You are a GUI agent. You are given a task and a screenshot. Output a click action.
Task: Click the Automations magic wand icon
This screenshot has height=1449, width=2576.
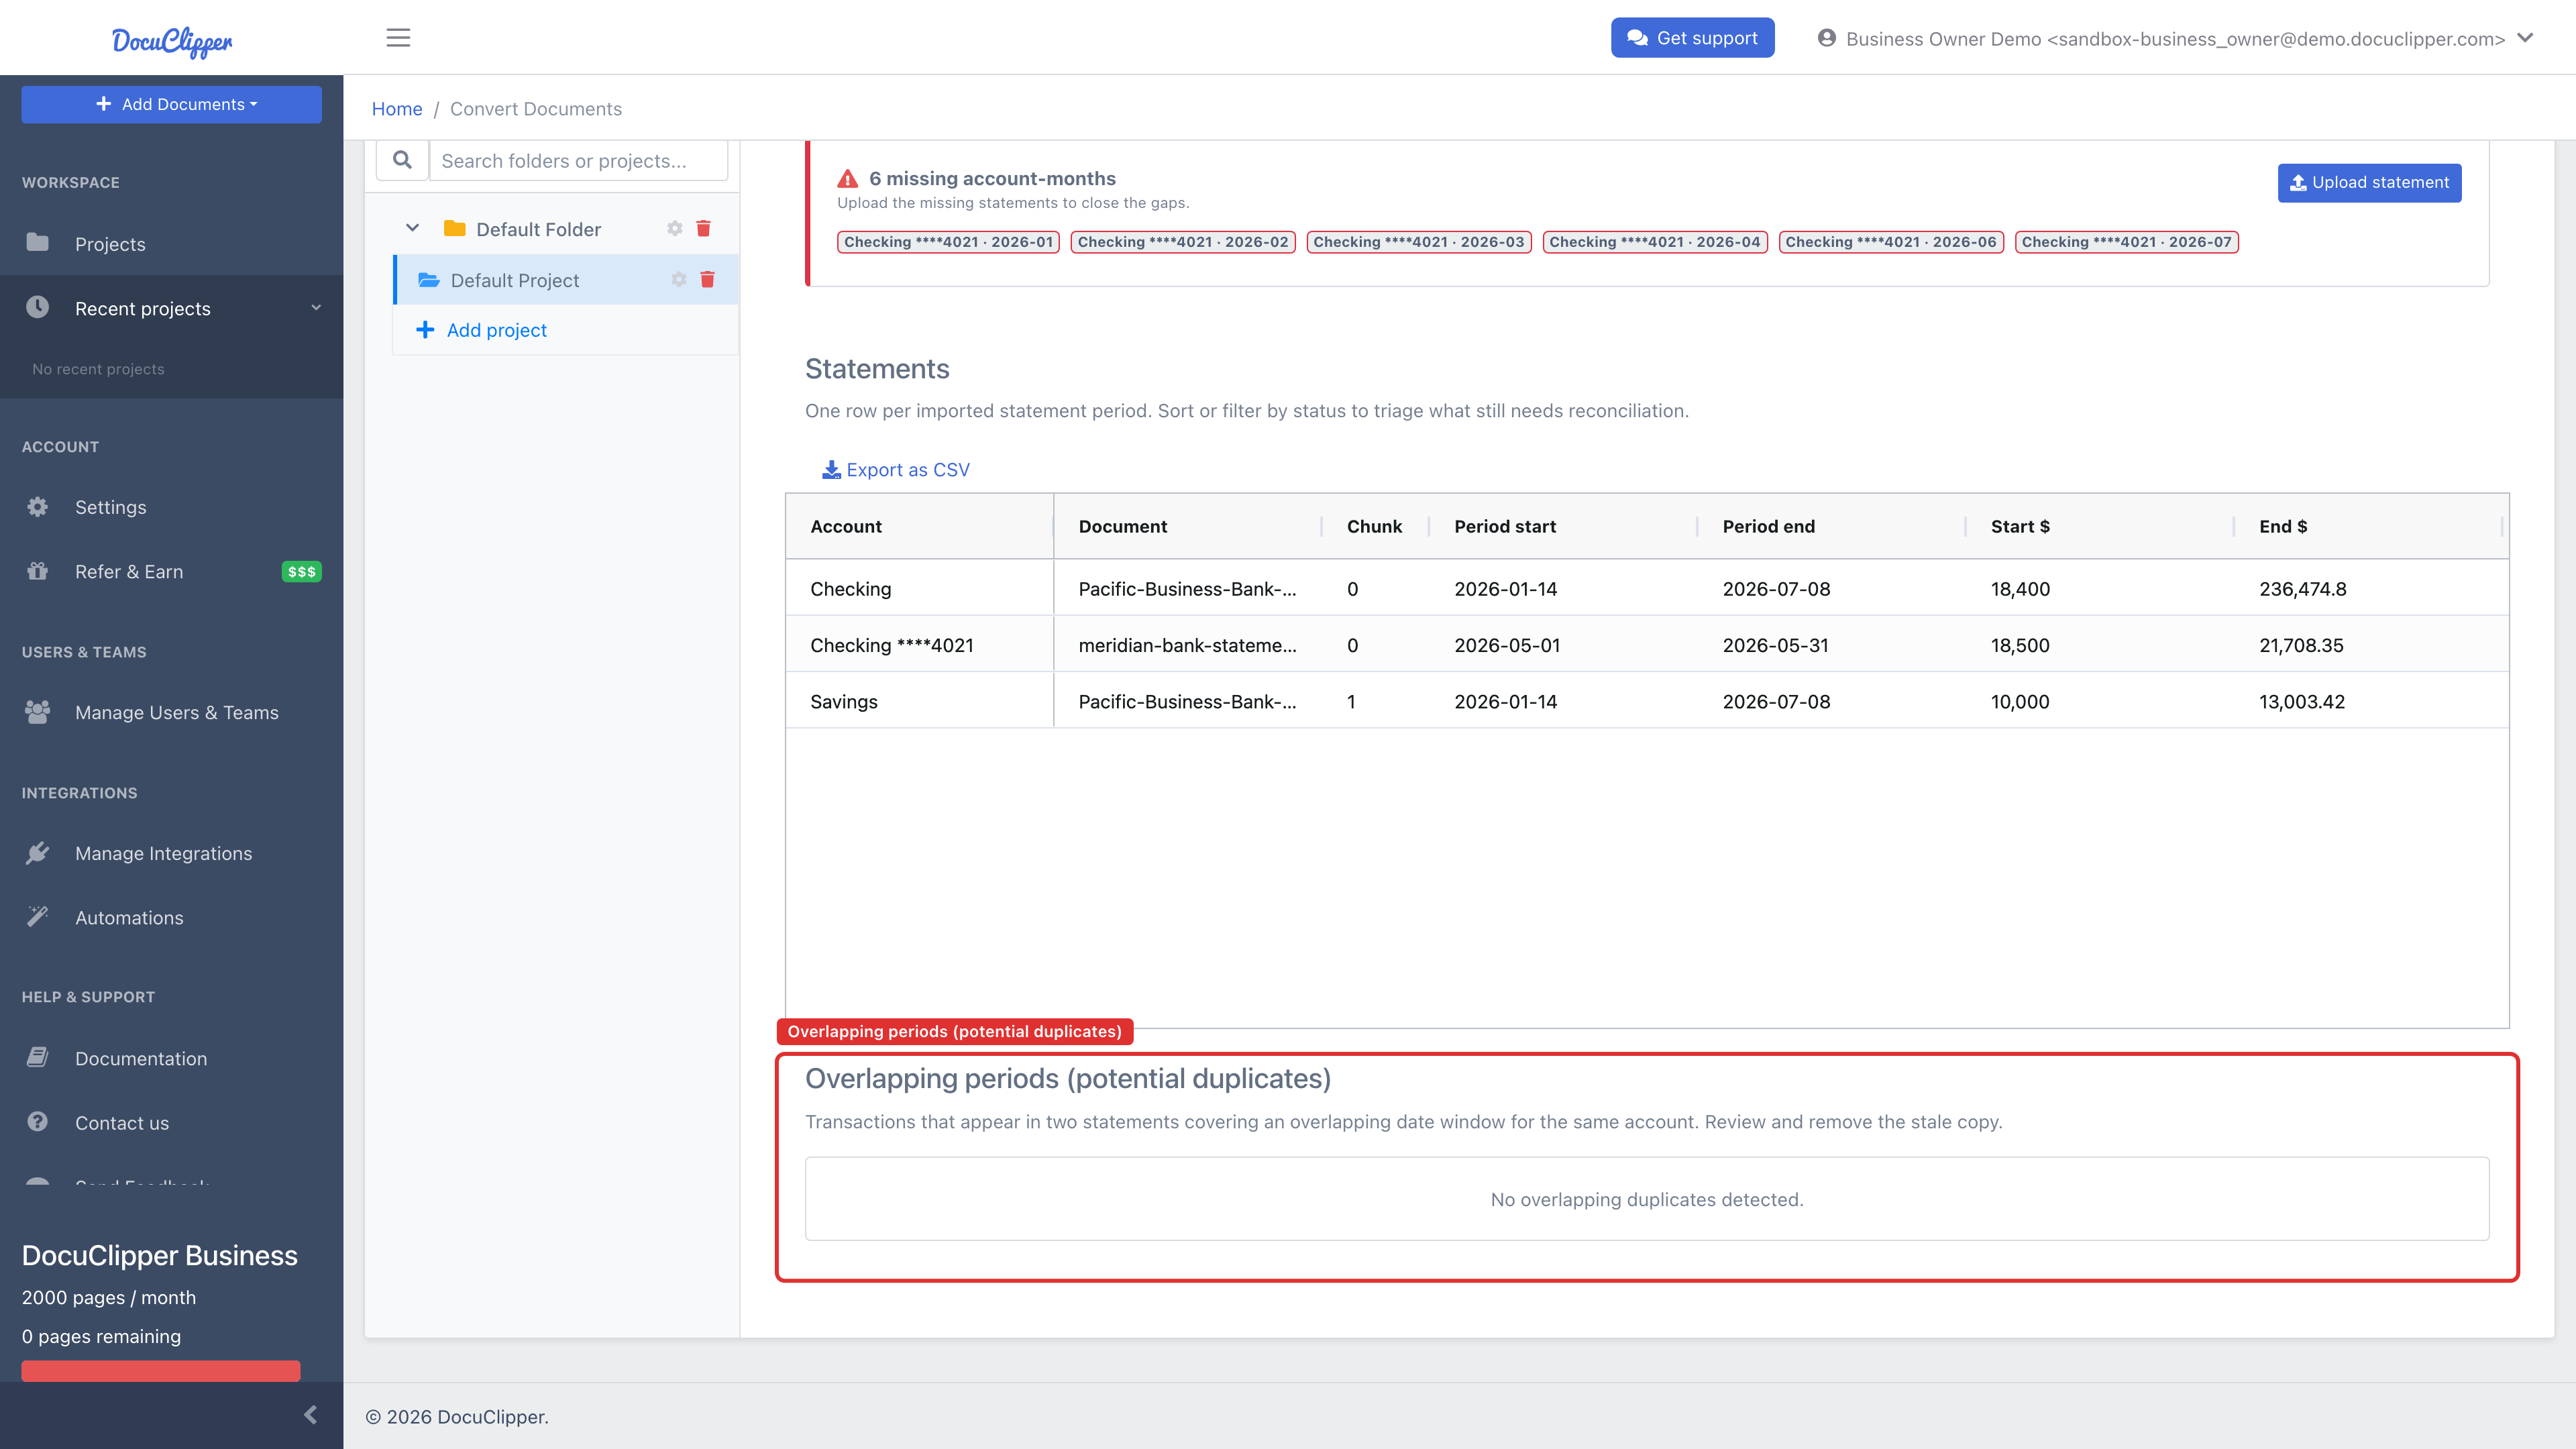(37, 916)
